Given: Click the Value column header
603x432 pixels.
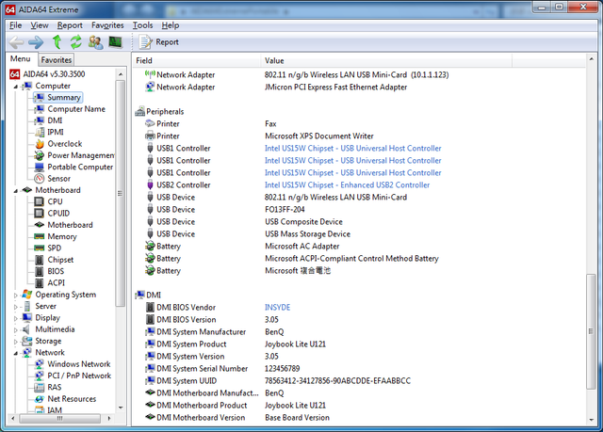Looking at the screenshot, I should click(x=386, y=60).
